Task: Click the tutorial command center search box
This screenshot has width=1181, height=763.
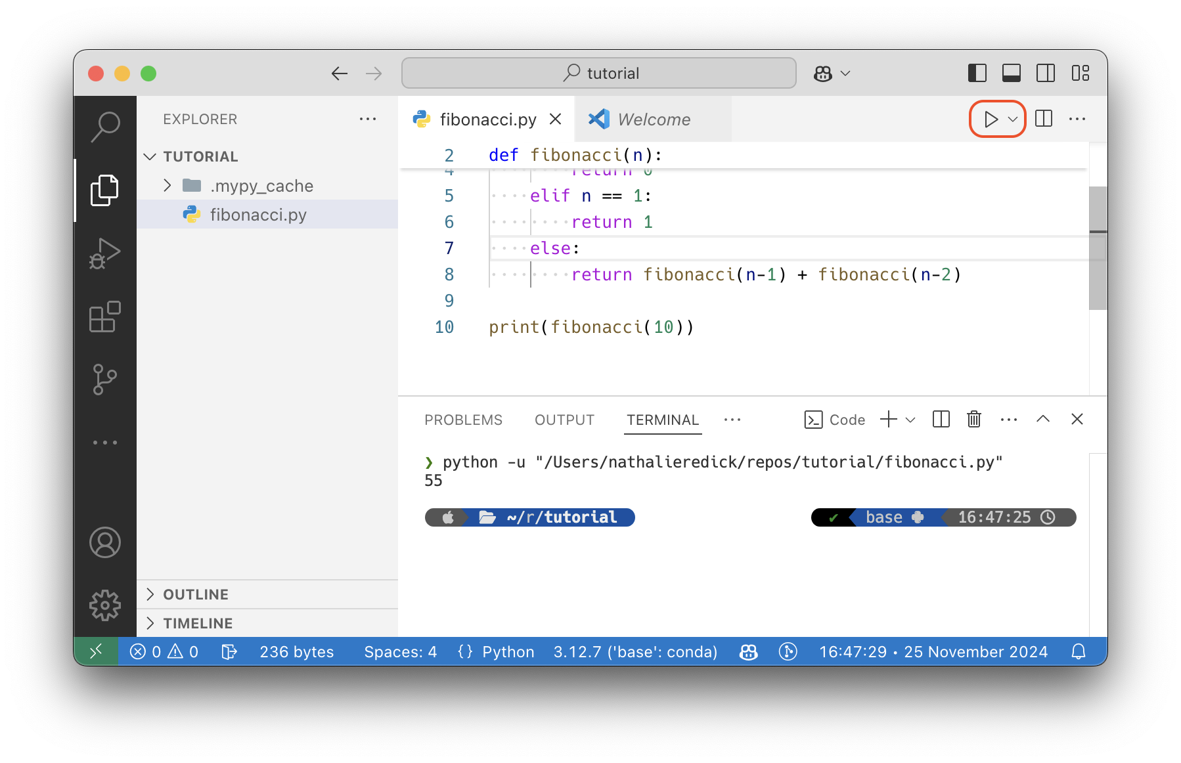Action: (x=599, y=73)
